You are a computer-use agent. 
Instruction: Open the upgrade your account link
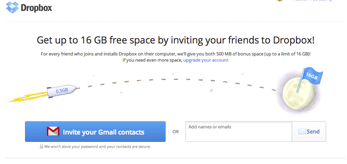pos(206,60)
